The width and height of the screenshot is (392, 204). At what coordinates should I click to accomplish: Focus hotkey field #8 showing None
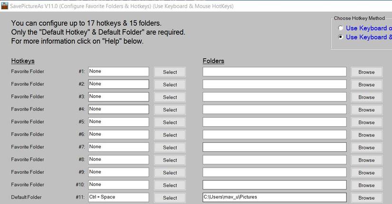118,160
